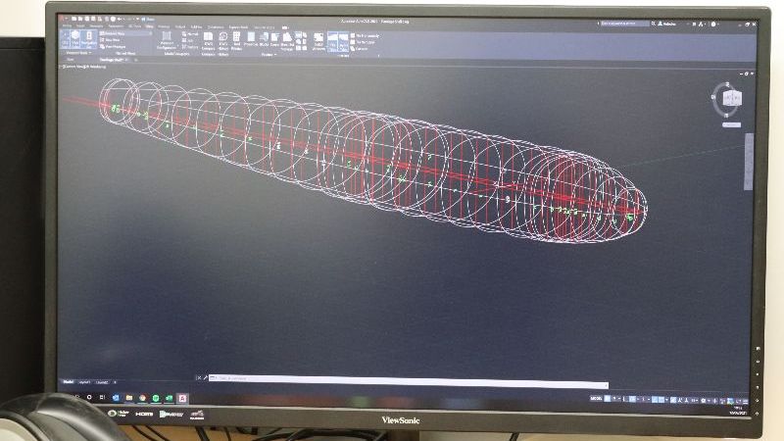The height and width of the screenshot is (441, 784).
Task: Open the named view restore dropdown
Action: point(125,33)
